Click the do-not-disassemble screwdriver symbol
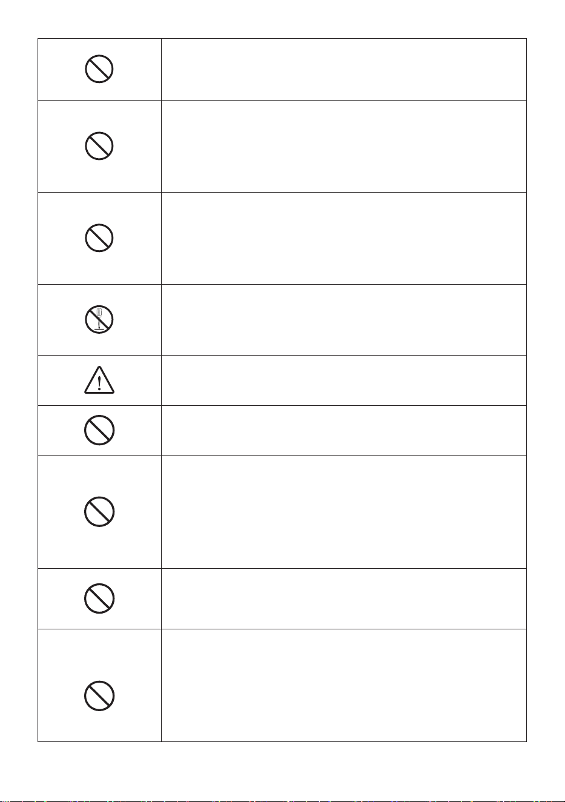 point(99,319)
